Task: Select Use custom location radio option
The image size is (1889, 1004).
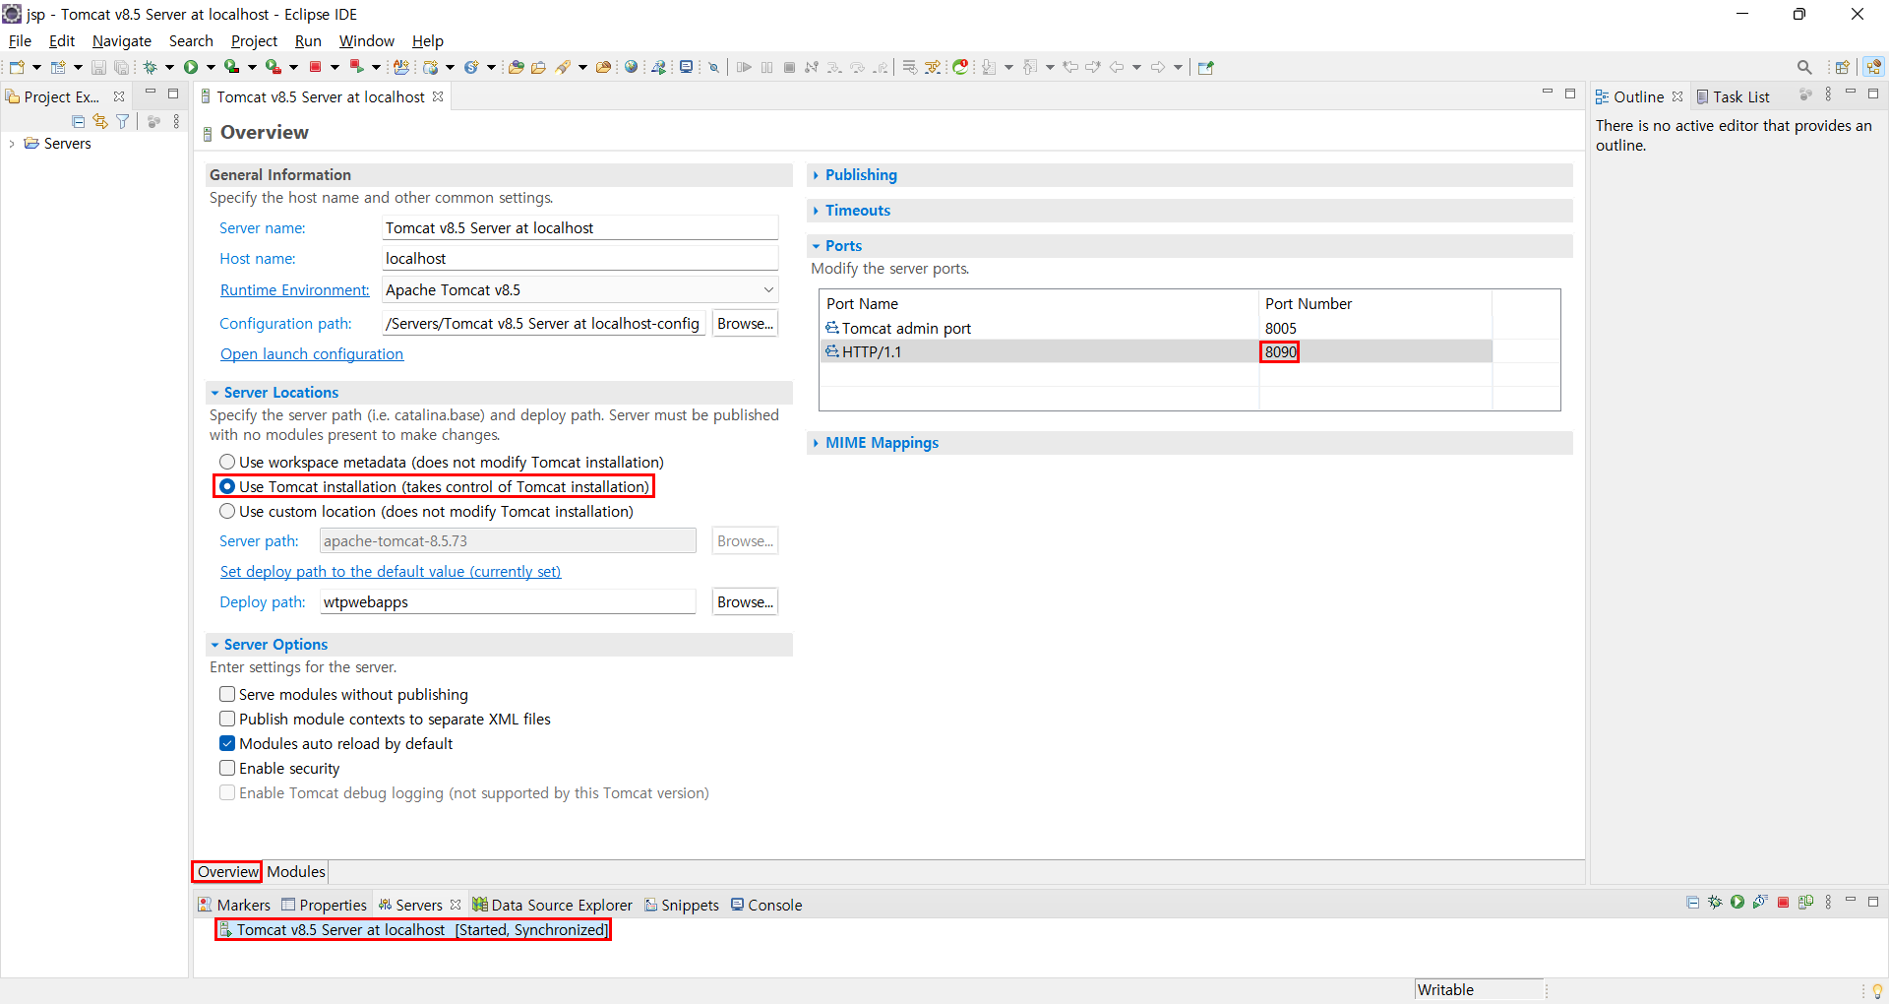Action: click(x=227, y=511)
